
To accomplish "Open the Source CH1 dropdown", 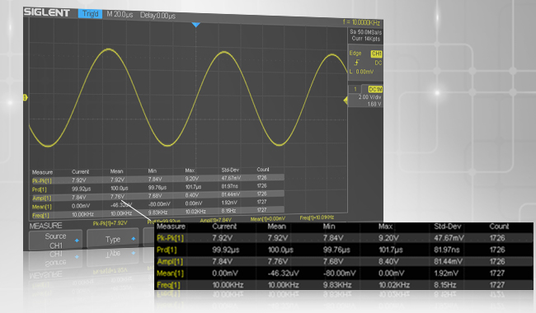I will [x=56, y=241].
